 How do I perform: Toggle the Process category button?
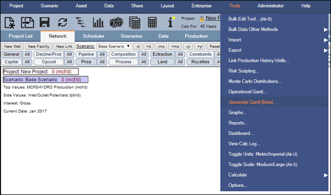pos(124,62)
